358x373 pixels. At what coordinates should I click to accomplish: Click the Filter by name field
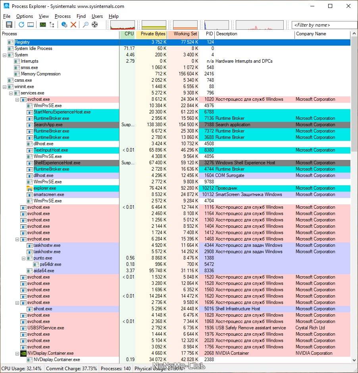tap(324, 25)
